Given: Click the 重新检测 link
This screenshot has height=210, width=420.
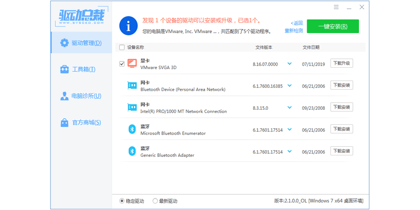Looking at the screenshot, I should pos(294,31).
